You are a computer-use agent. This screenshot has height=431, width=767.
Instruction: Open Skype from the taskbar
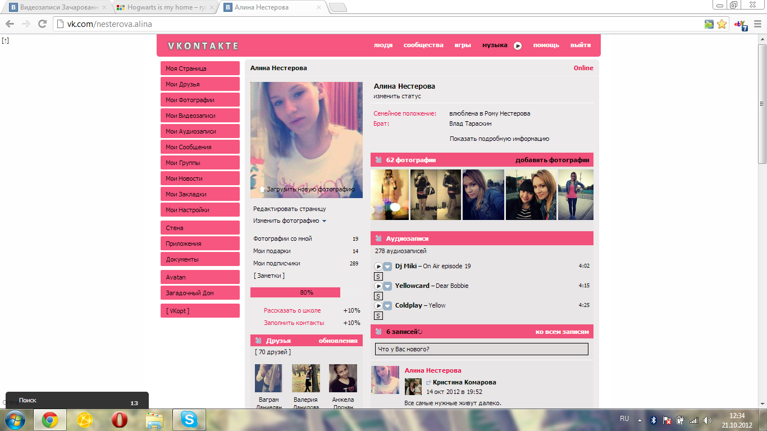(x=189, y=420)
